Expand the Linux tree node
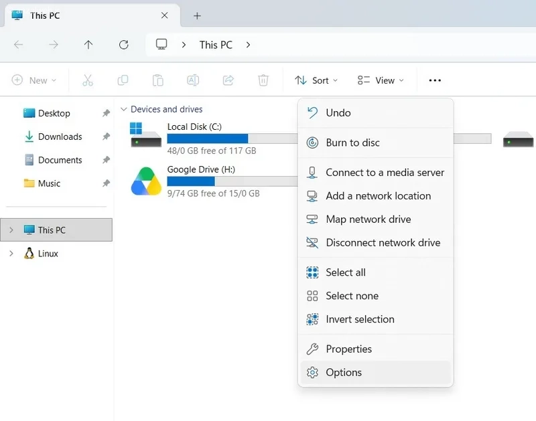This screenshot has width=536, height=421. point(11,254)
